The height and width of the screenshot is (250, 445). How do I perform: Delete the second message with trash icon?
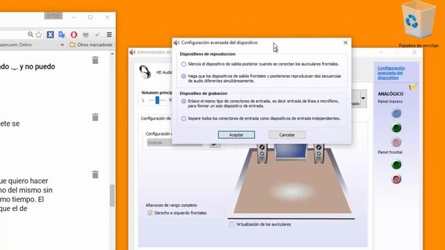tap(95, 117)
